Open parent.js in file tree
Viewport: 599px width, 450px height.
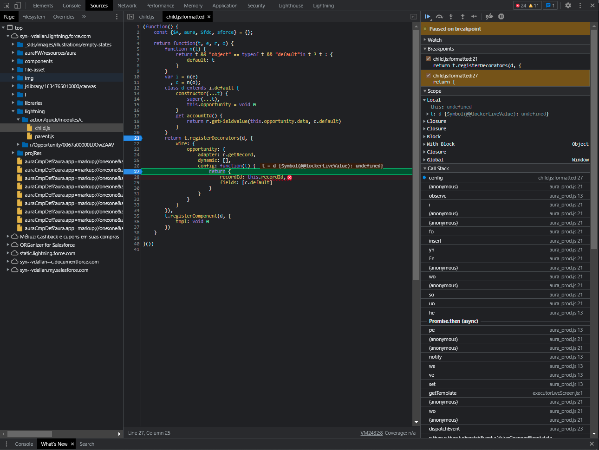pos(45,136)
